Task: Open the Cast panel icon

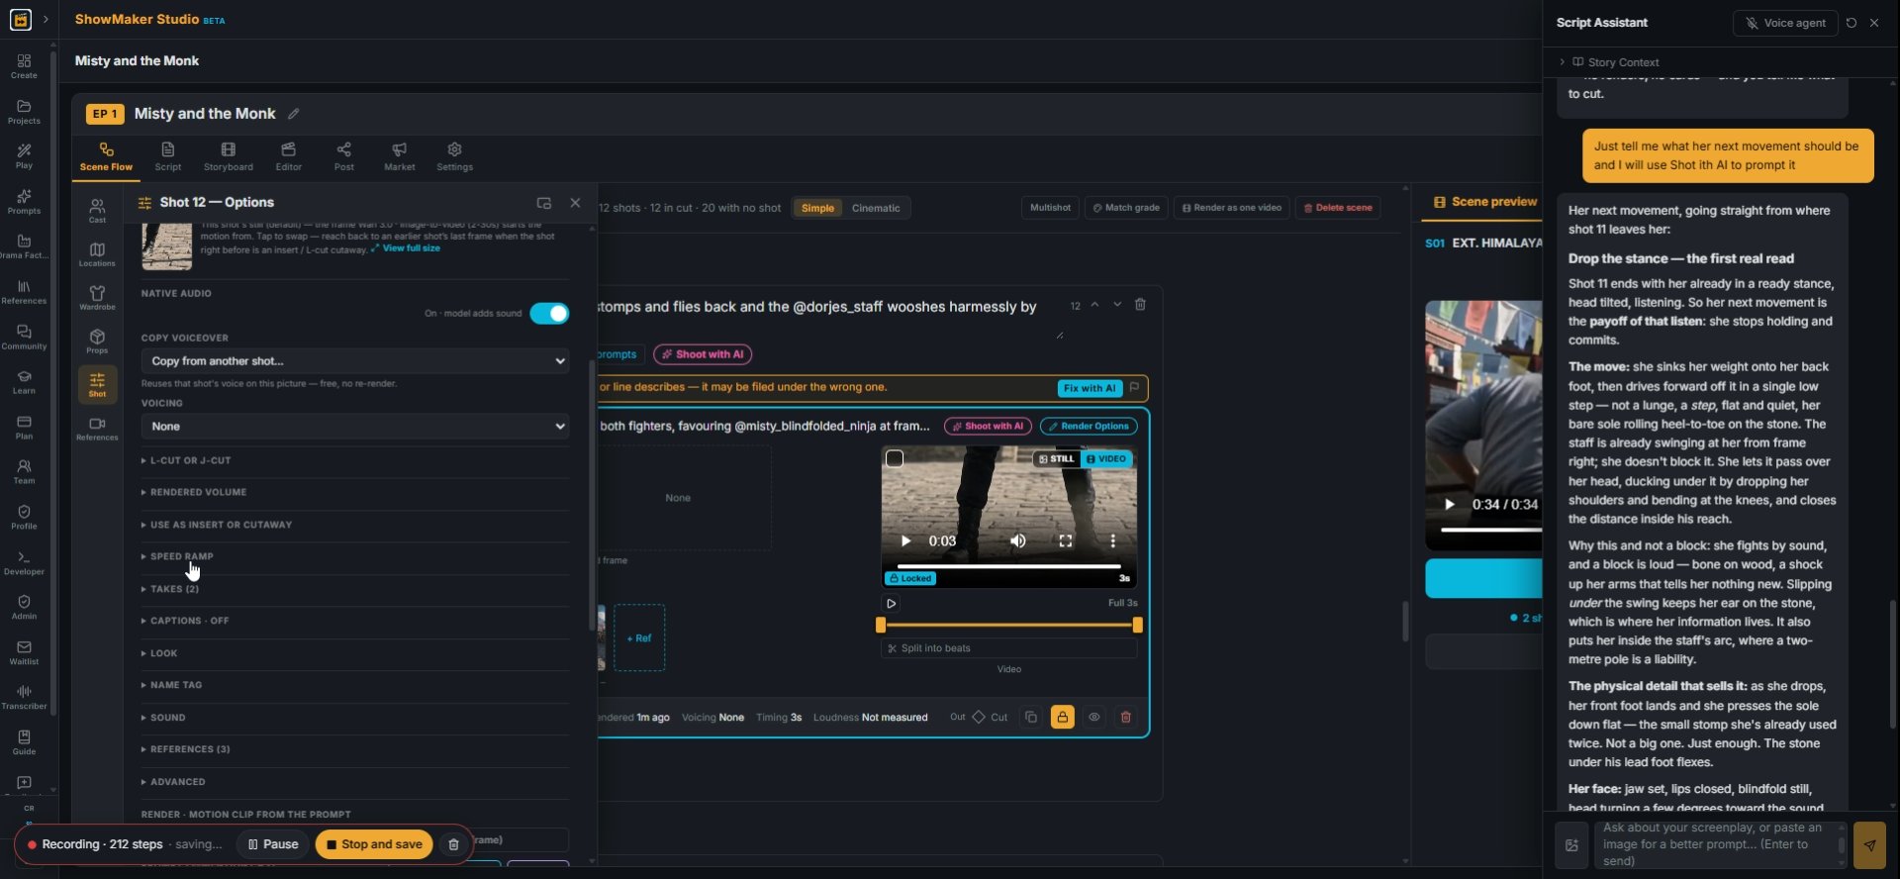Action: pyautogui.click(x=97, y=210)
